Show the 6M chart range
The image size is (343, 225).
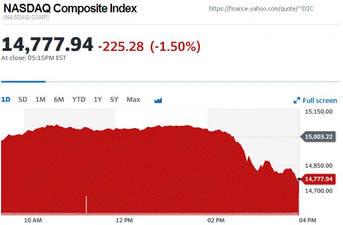[x=58, y=100]
